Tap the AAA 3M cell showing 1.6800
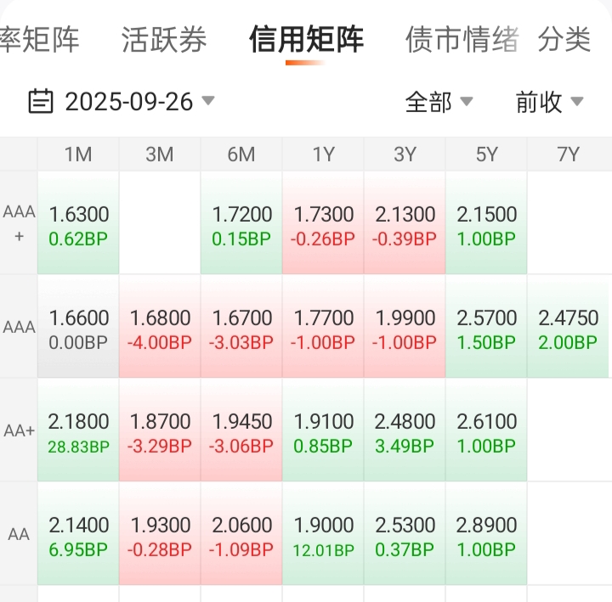 (x=160, y=328)
